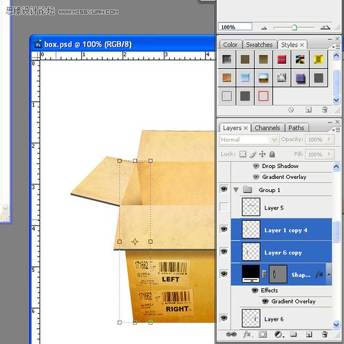The image size is (344, 344).
Task: Create a new group folder icon
Action: [x=293, y=334]
